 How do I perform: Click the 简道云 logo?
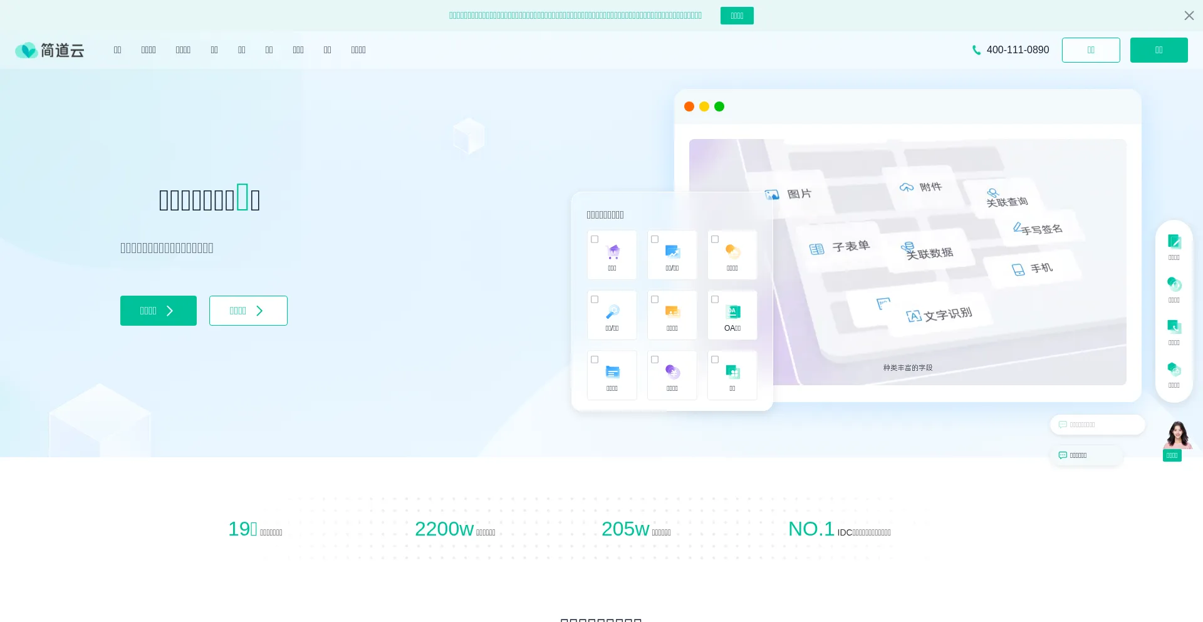(49, 50)
